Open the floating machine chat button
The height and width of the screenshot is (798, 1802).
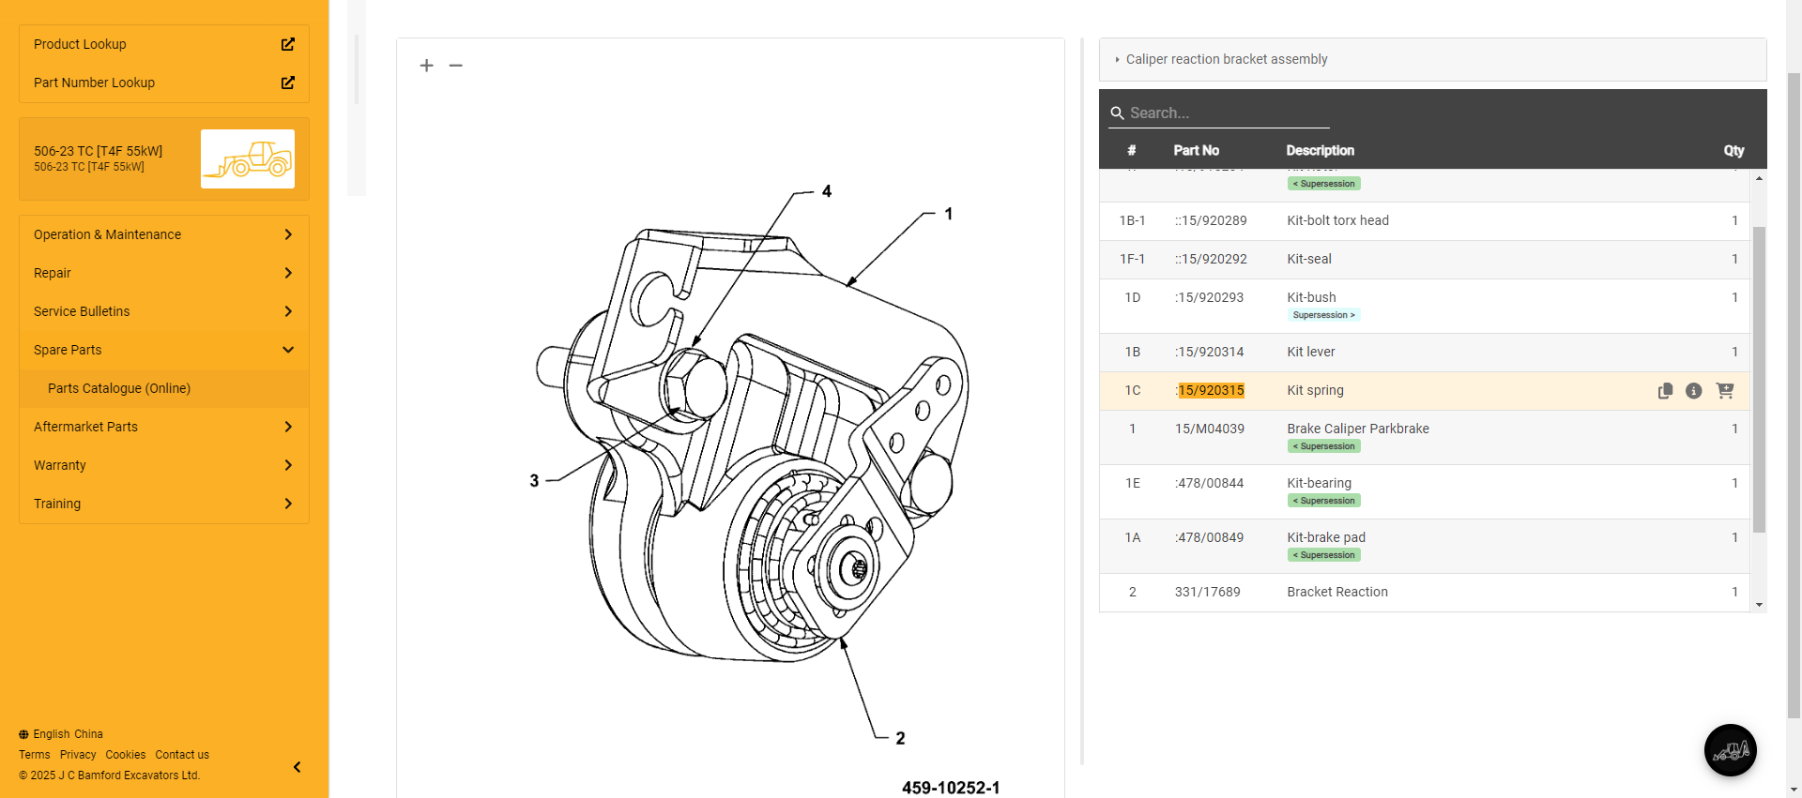click(1730, 750)
